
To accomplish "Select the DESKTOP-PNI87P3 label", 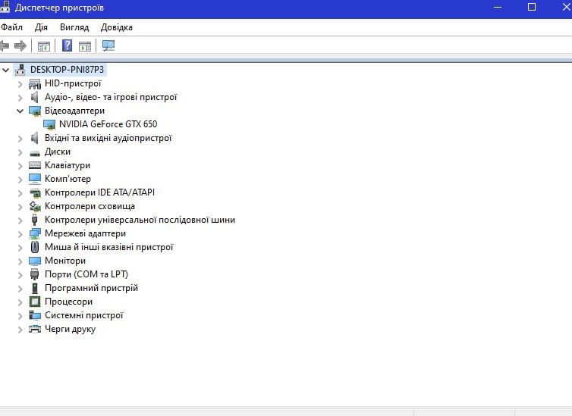I will pos(67,70).
